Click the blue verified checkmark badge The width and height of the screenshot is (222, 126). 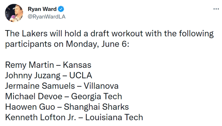61,9
